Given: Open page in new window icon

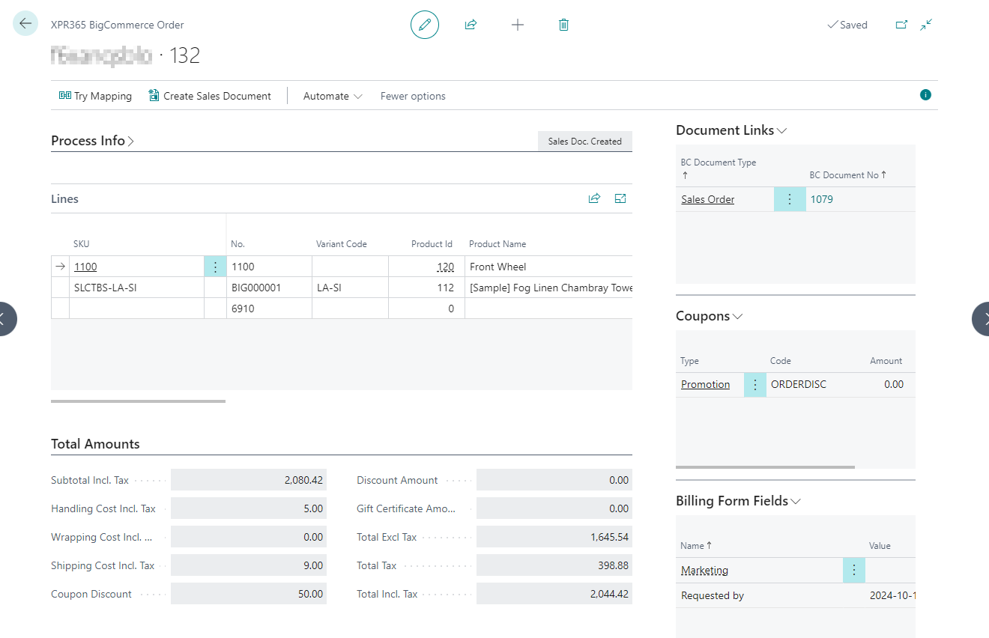Looking at the screenshot, I should click(x=902, y=25).
